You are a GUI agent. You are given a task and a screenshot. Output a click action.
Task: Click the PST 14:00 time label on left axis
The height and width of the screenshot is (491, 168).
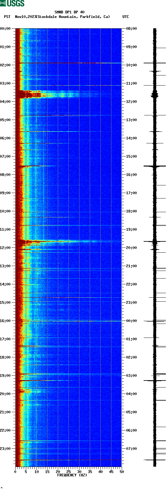tap(5, 284)
